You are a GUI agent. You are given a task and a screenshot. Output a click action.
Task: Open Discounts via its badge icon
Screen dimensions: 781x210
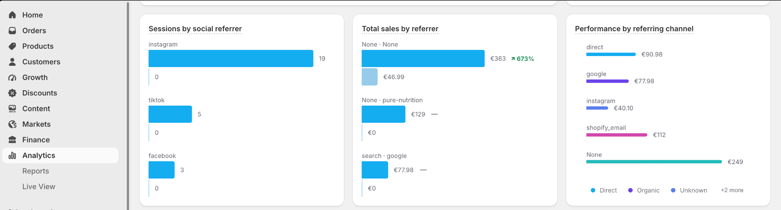pos(13,93)
